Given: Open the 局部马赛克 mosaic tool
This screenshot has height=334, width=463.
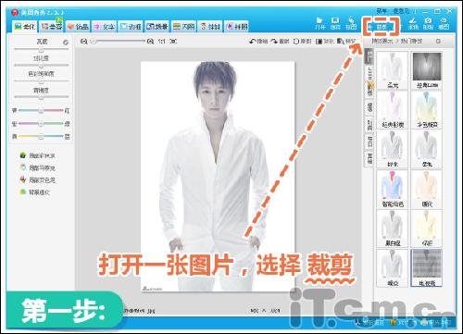Looking at the screenshot, I should (x=37, y=167).
